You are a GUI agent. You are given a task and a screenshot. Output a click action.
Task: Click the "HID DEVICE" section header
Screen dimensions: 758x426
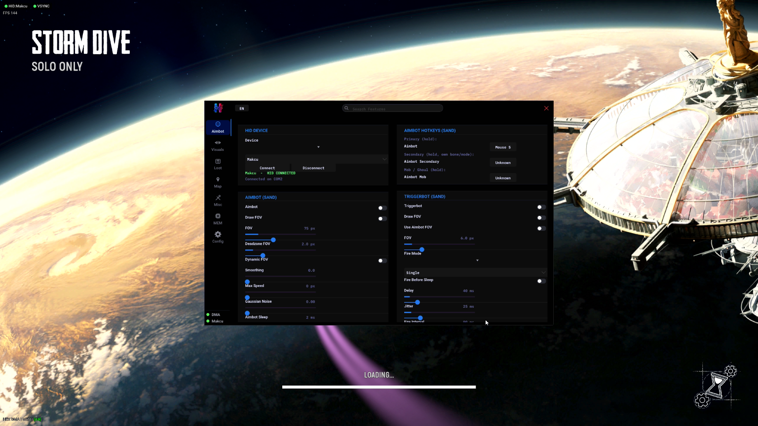[x=257, y=131]
